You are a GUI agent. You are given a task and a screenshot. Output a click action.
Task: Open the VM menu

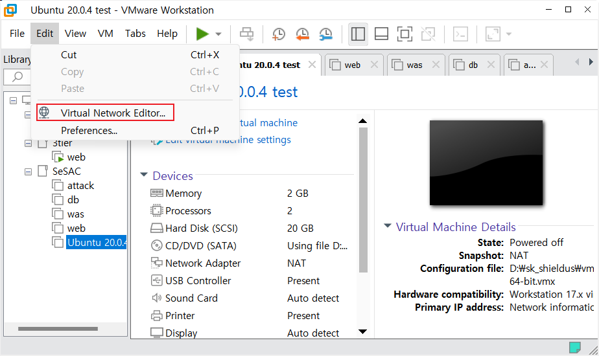coord(105,34)
